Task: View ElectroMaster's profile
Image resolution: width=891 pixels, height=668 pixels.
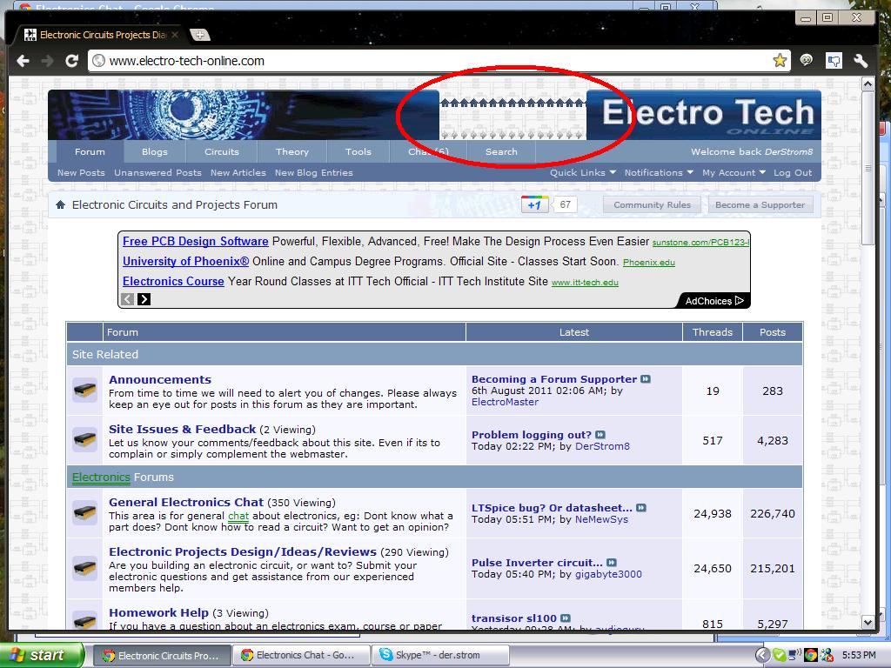Action: pyautogui.click(x=506, y=402)
